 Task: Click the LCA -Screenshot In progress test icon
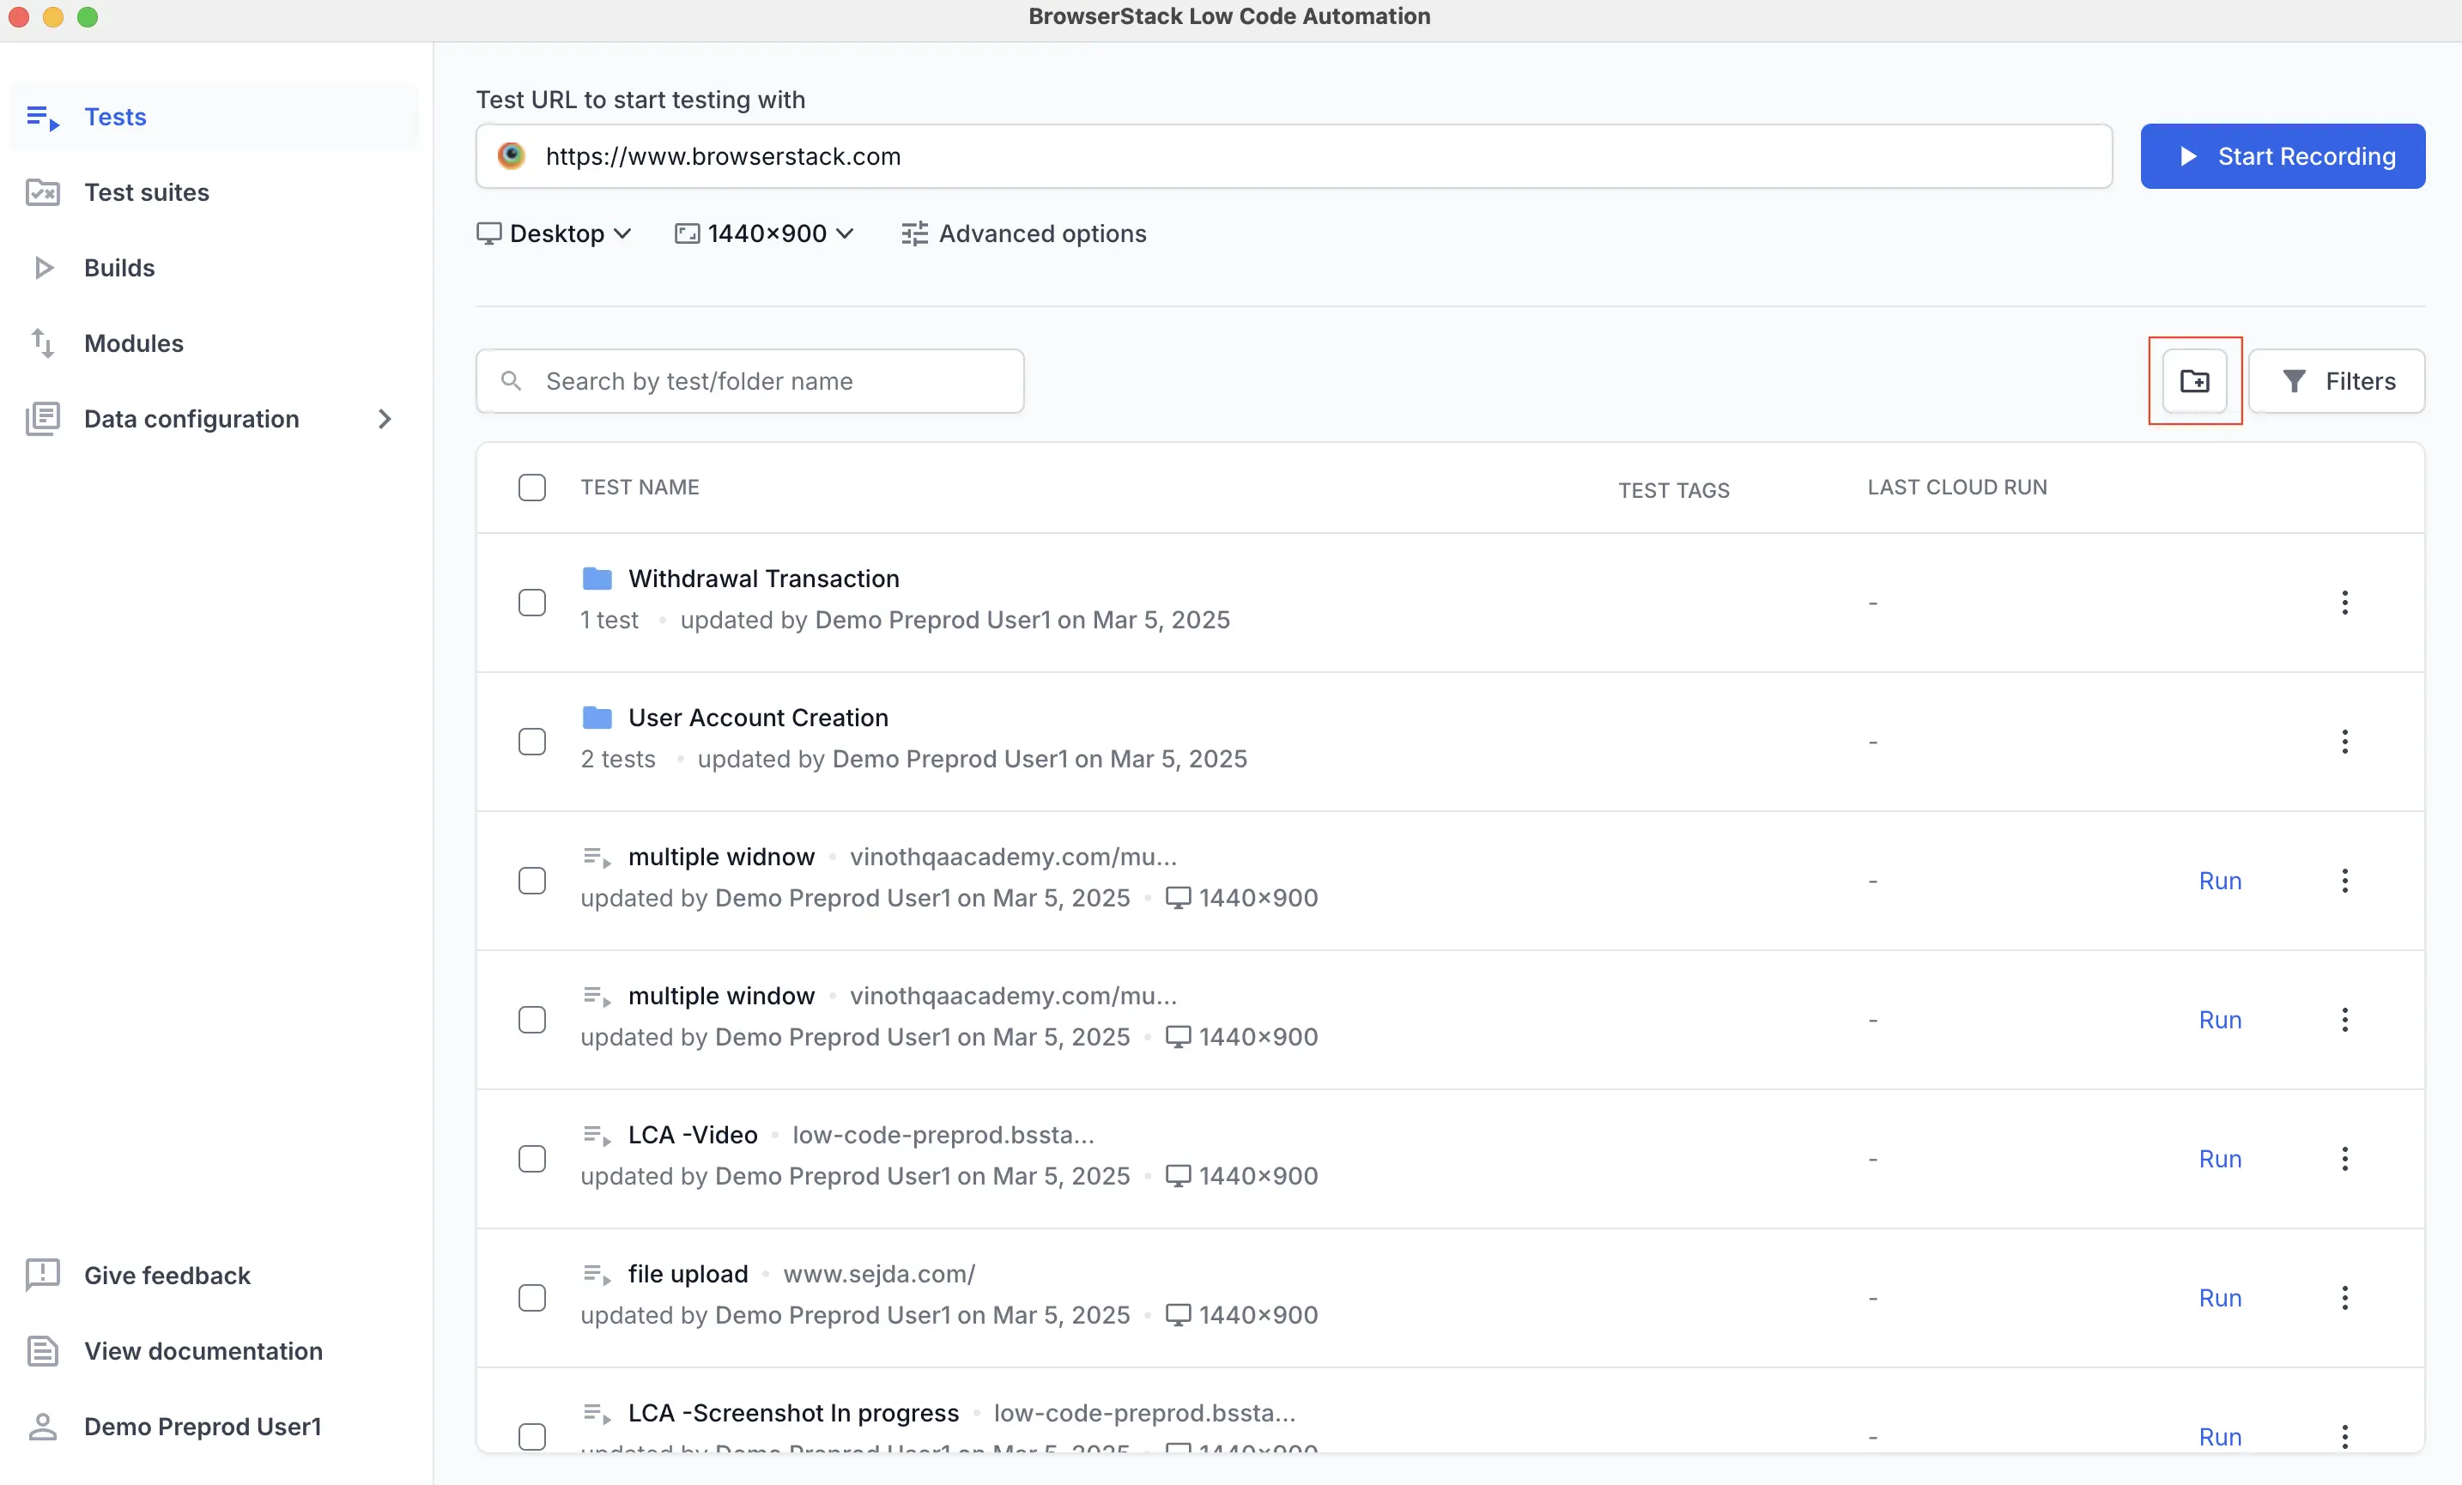597,1413
